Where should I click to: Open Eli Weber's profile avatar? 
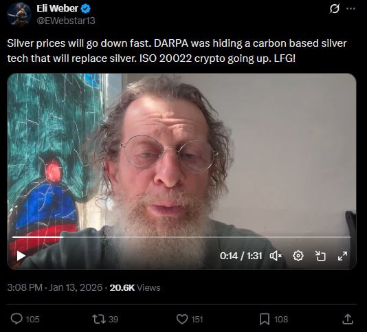point(19,14)
